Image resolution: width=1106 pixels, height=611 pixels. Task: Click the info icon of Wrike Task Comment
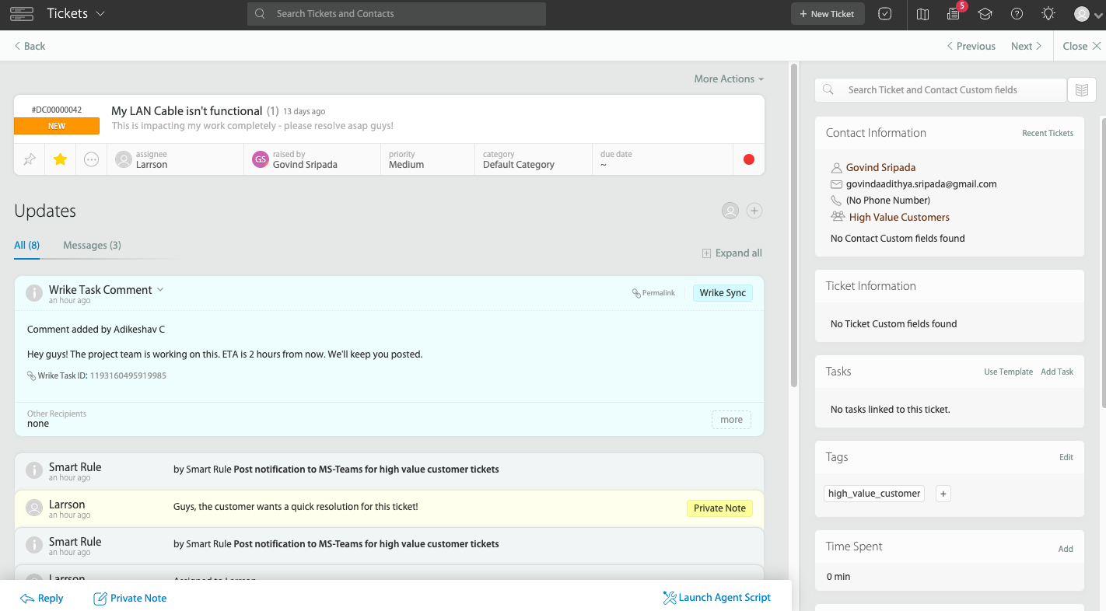[34, 293]
